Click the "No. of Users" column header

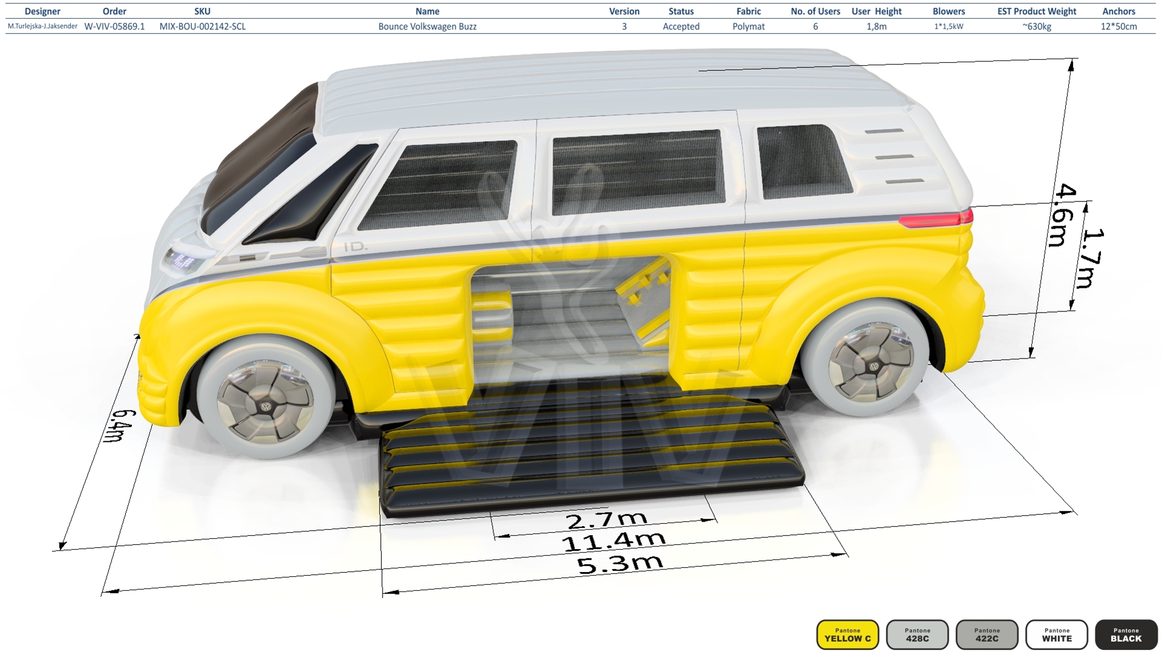pos(815,11)
